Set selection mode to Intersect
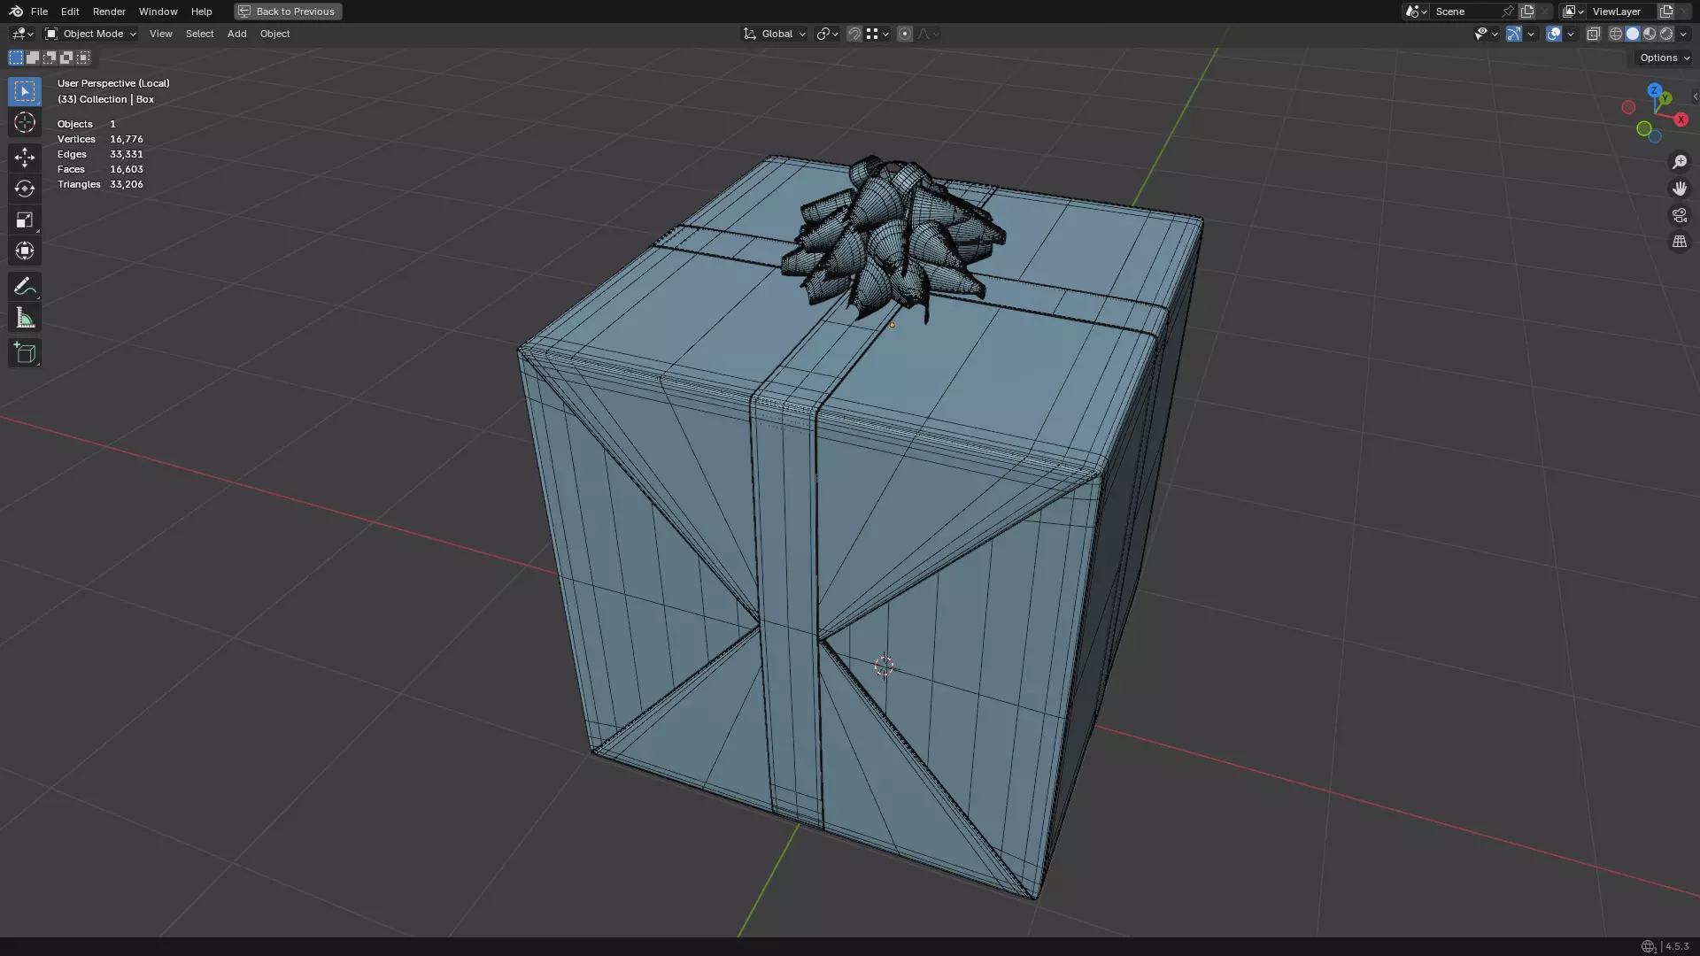1700x956 pixels. click(83, 58)
